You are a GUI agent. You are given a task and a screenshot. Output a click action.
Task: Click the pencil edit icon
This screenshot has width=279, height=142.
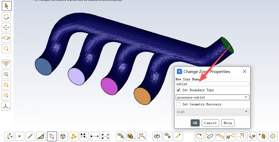tap(178, 136)
